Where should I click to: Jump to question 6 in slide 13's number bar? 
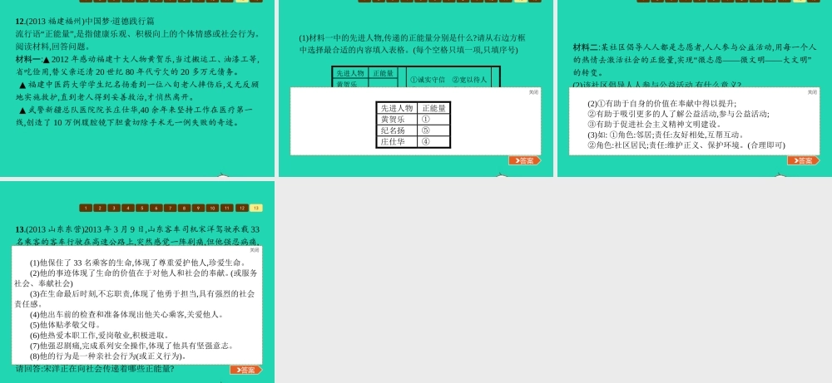click(x=156, y=209)
